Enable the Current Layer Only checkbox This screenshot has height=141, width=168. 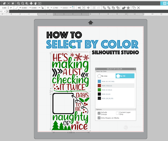[x=117, y=113]
